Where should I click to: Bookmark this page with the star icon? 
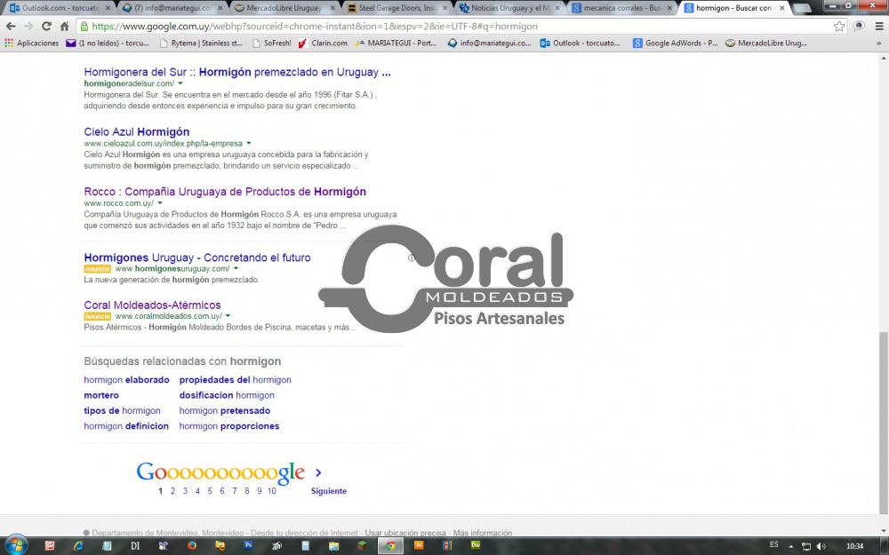(x=839, y=26)
